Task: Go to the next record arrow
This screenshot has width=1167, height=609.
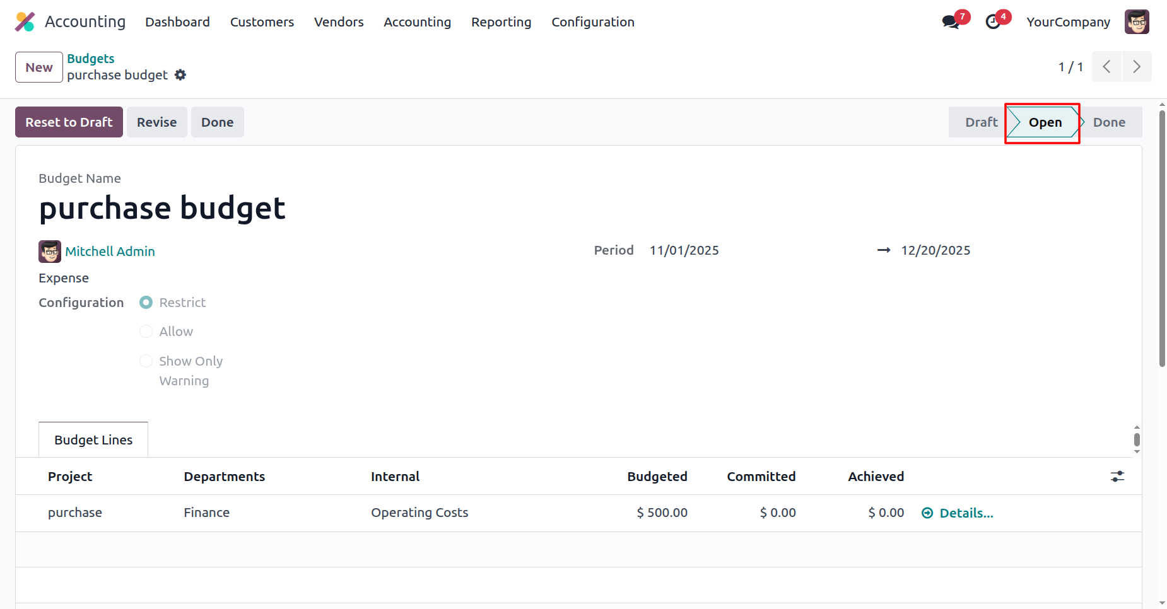Action: (1136, 67)
